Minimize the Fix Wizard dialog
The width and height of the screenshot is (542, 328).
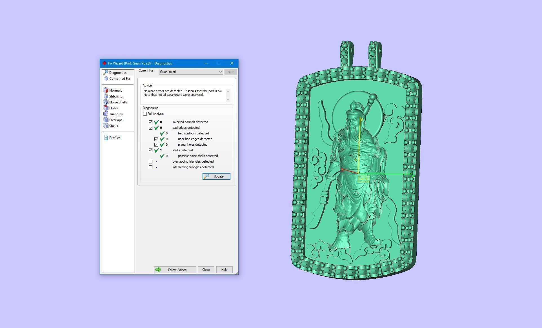(206, 63)
